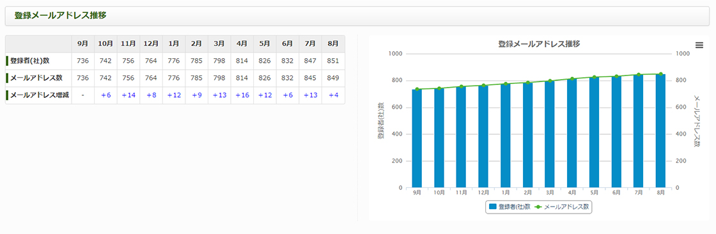Click the 8月 column header in table
The height and width of the screenshot is (234, 716).
pos(333,44)
